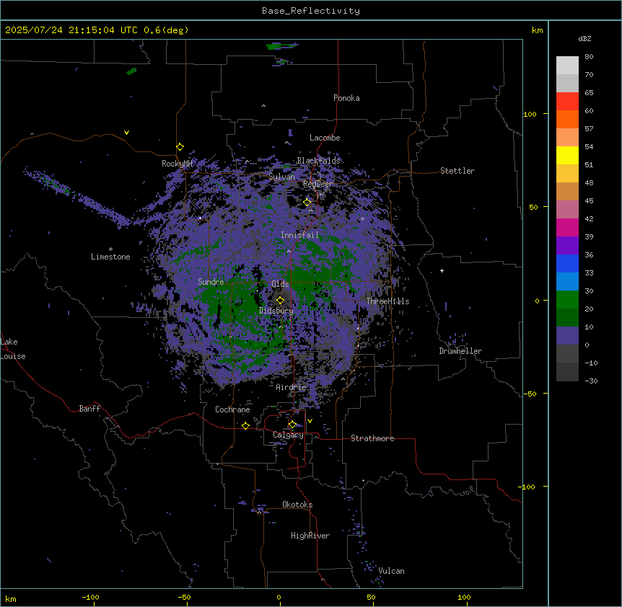Click the yellow v marker east of Calgary
The width and height of the screenshot is (622, 607).
pyautogui.click(x=310, y=421)
